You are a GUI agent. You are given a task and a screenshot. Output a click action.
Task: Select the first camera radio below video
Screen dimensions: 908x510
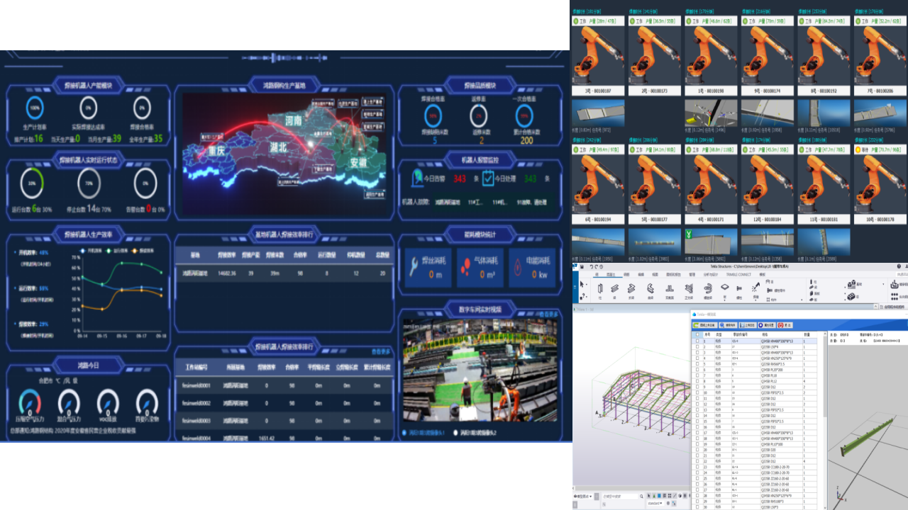click(x=406, y=432)
